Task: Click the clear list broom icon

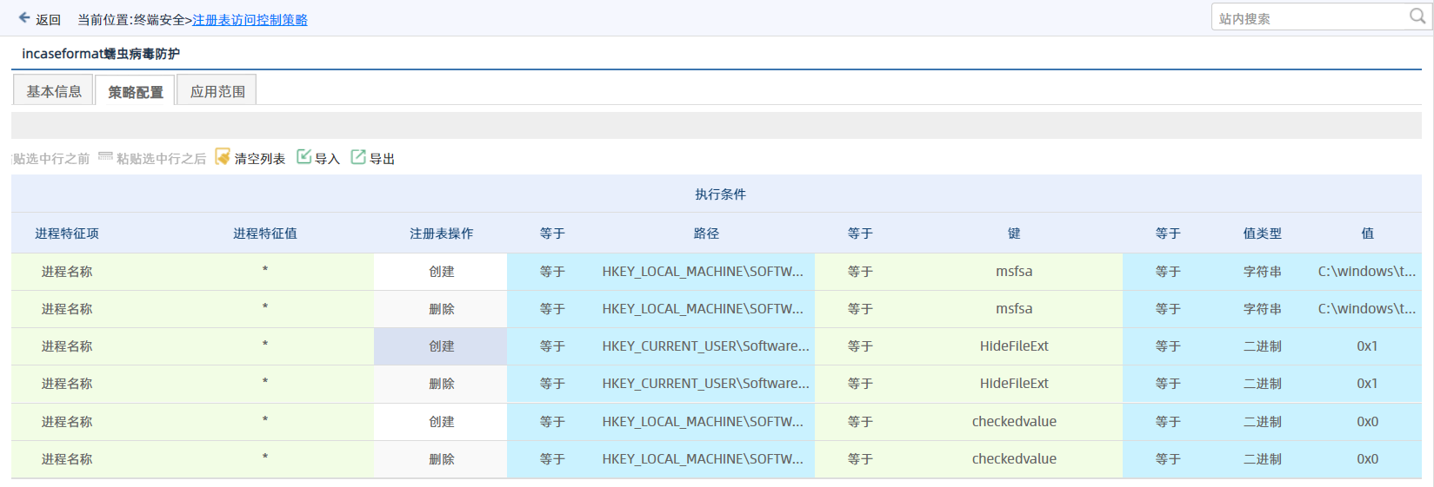Action: (223, 157)
